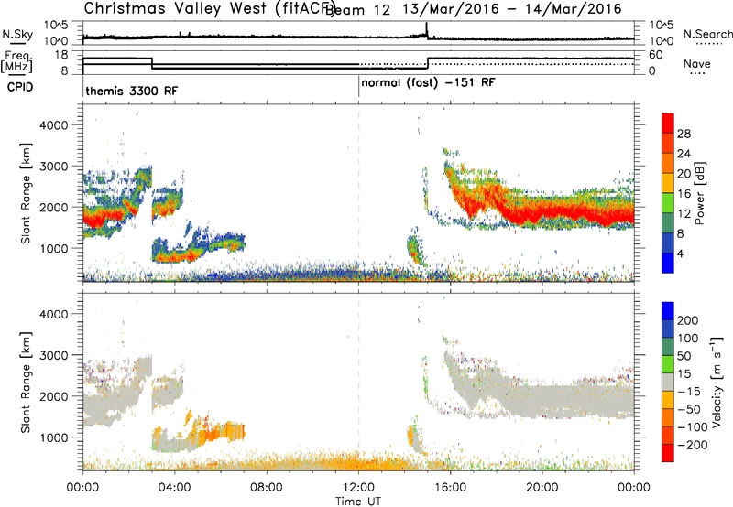Click the 'CPID' row label
733x507 pixels.
(x=20, y=87)
